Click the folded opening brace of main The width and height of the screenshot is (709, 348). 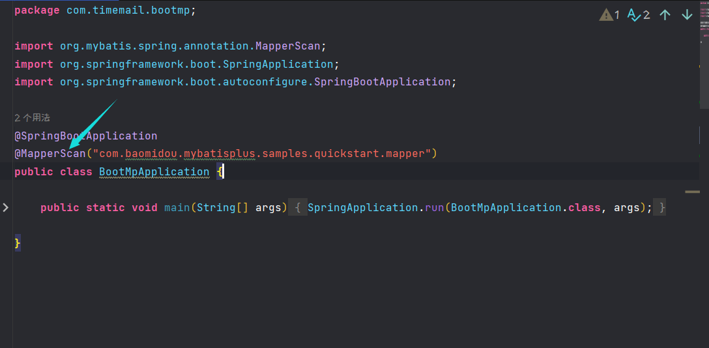point(298,208)
